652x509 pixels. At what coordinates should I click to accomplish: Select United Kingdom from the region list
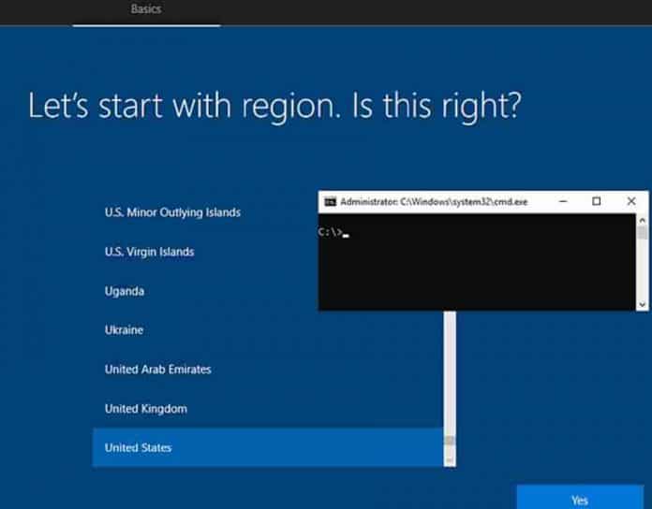pyautogui.click(x=145, y=409)
